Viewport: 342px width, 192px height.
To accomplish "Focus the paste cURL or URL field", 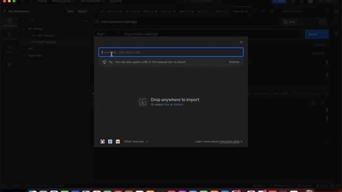I will coord(171,52).
